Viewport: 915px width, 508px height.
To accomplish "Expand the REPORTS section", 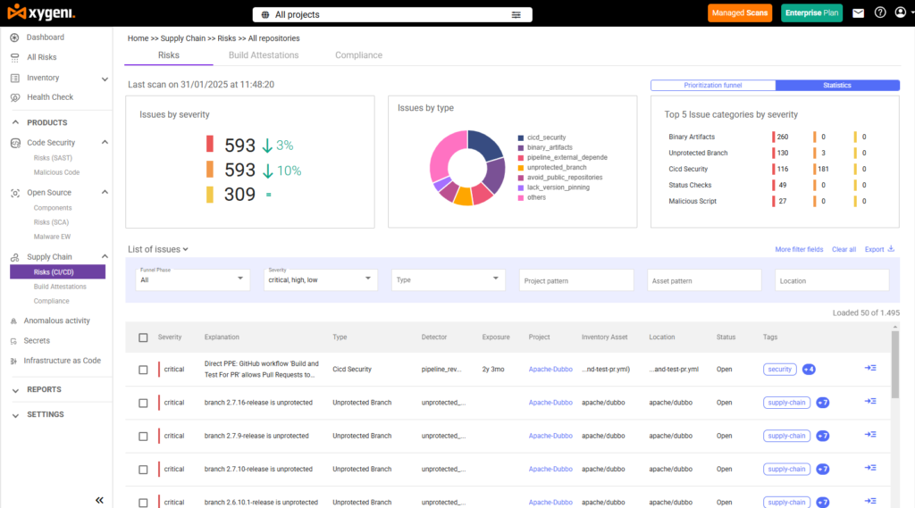I will coord(16,390).
